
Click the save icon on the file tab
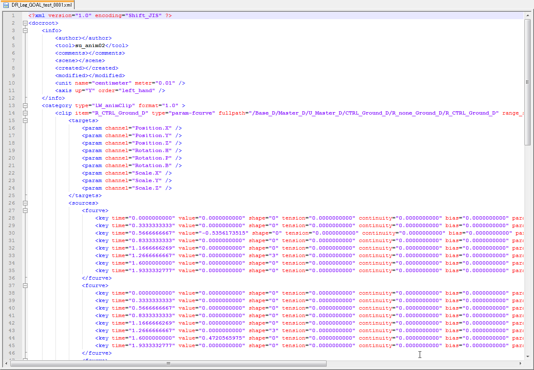tap(6, 5)
